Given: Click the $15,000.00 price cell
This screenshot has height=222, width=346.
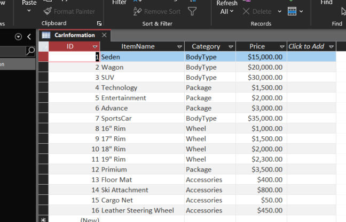Looking at the screenshot, I should pyautogui.click(x=261, y=57).
